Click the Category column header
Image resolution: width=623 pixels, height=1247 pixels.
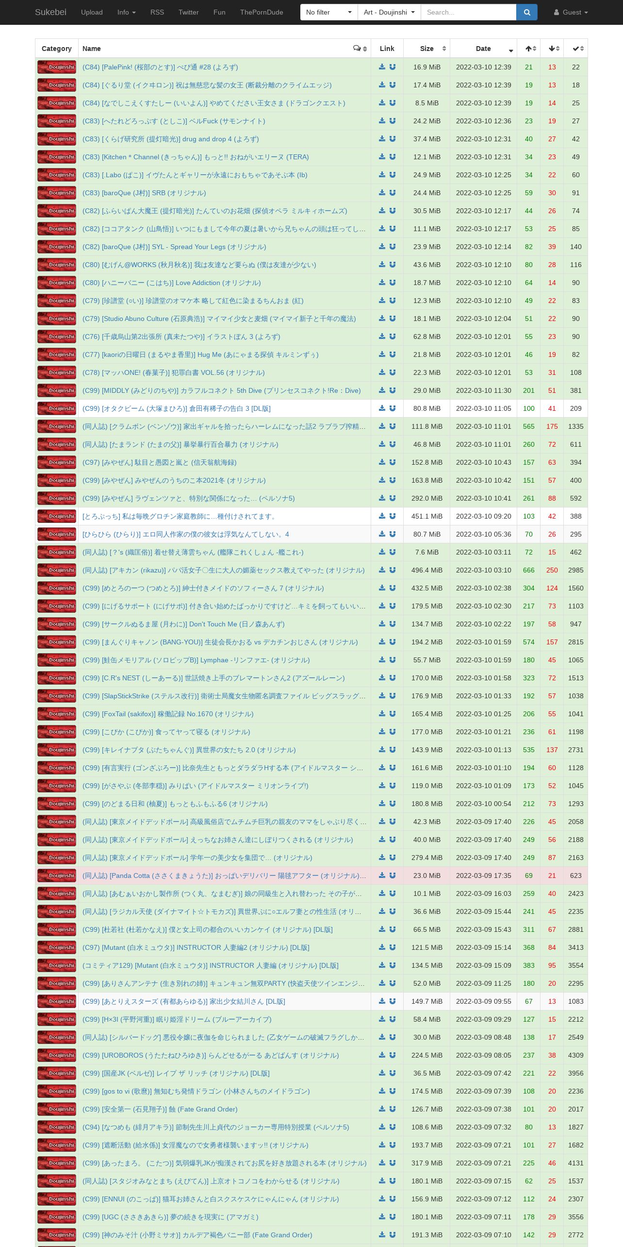[57, 49]
